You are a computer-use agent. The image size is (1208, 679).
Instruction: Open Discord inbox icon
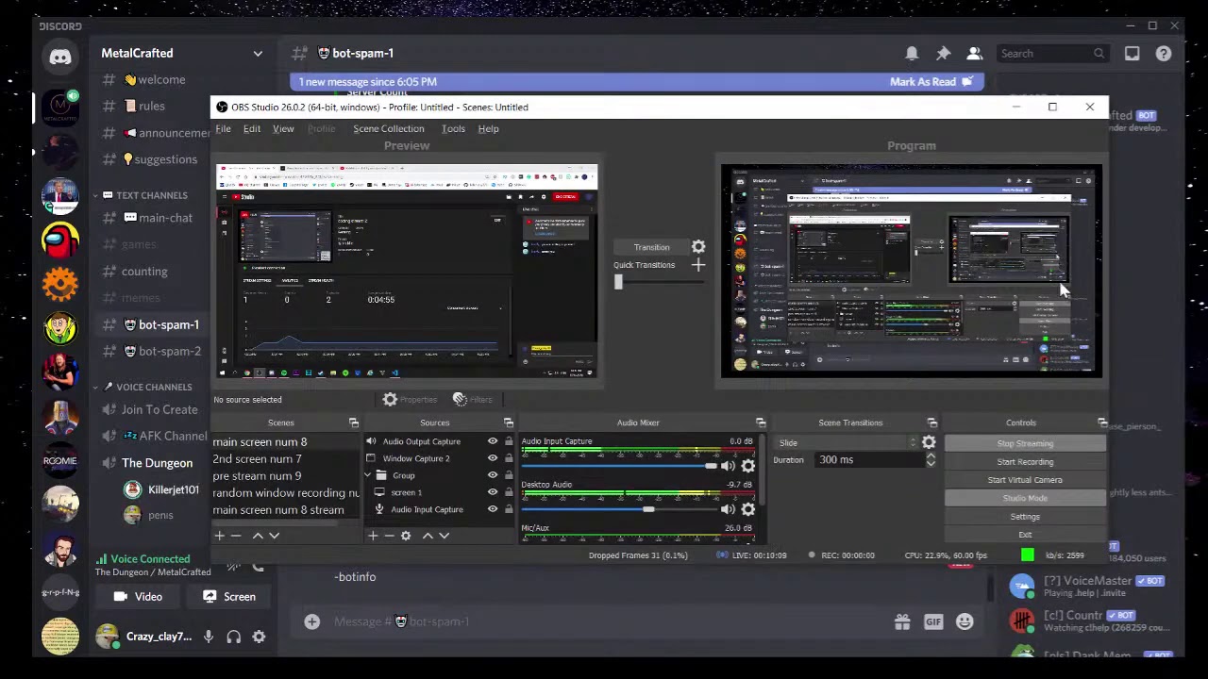(1132, 54)
